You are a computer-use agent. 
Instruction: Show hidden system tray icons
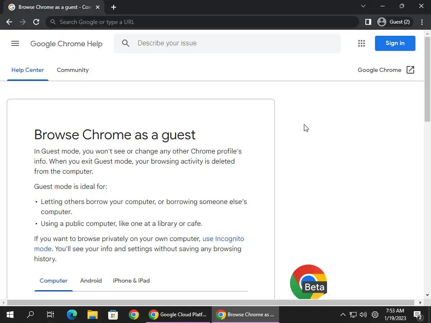[343, 315]
